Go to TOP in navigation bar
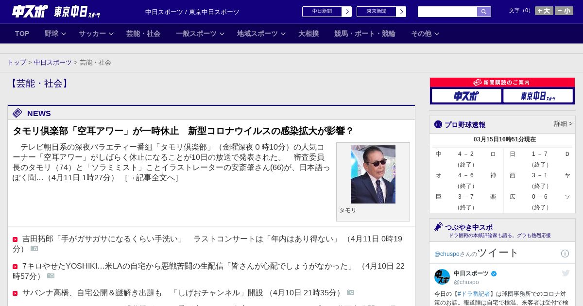Image resolution: width=583 pixels, height=306 pixels. tap(22, 34)
